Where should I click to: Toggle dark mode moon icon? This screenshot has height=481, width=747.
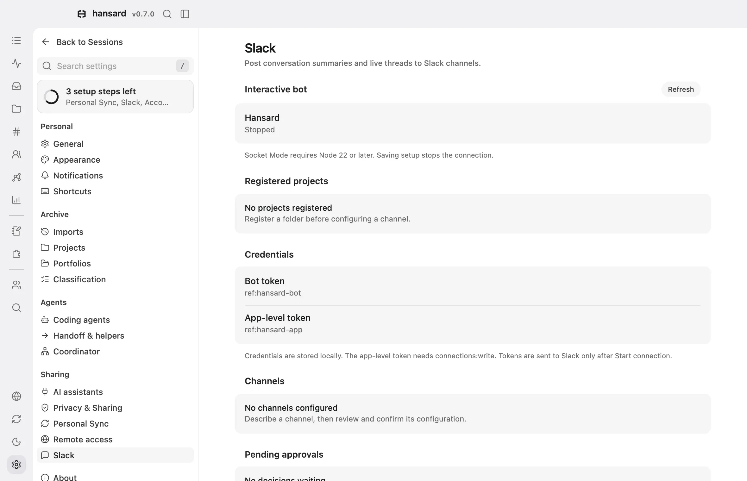pyautogui.click(x=16, y=442)
